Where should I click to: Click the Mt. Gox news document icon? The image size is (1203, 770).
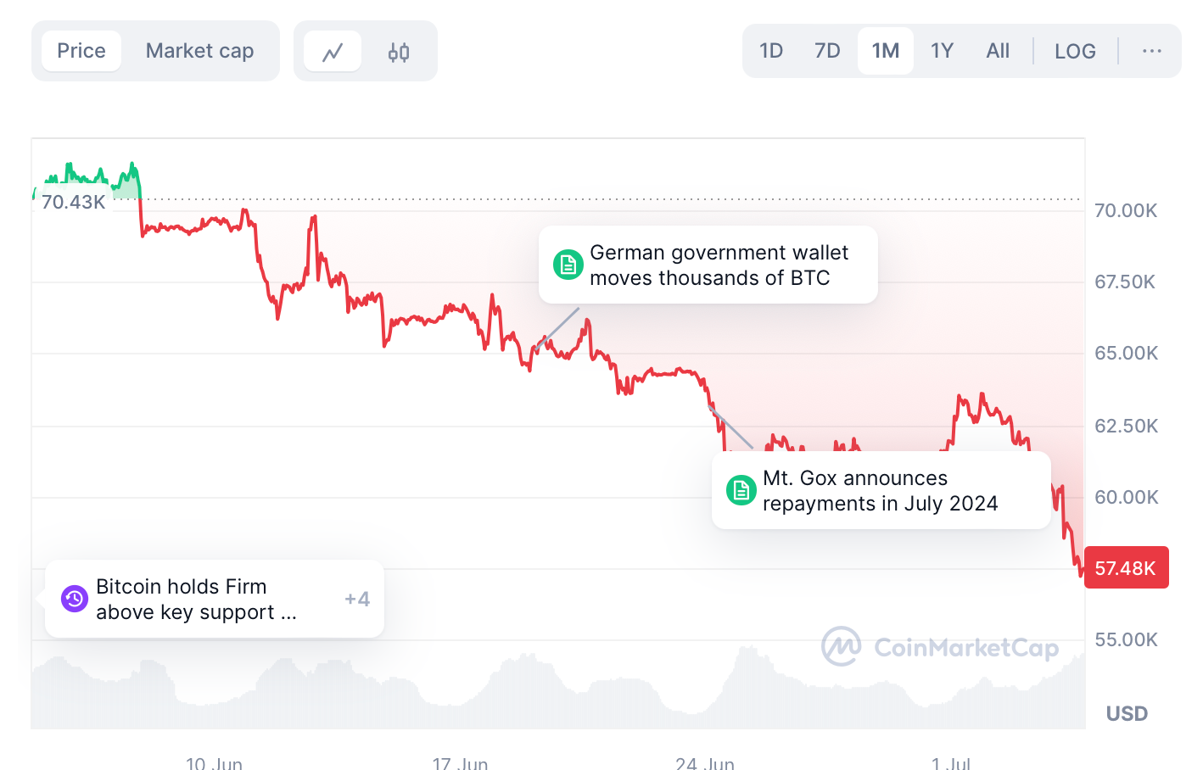point(741,490)
